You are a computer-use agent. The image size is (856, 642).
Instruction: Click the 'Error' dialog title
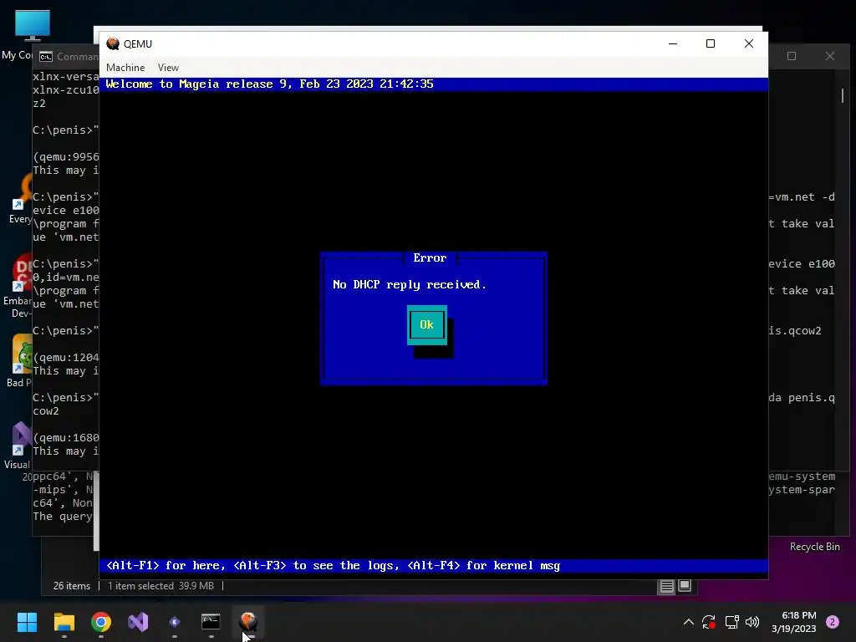point(430,257)
